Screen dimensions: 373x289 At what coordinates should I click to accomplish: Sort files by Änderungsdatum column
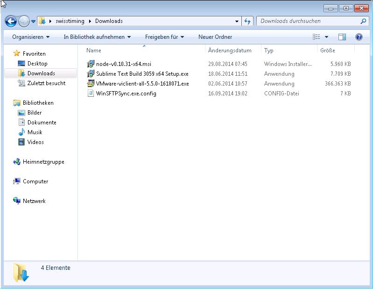click(x=230, y=51)
